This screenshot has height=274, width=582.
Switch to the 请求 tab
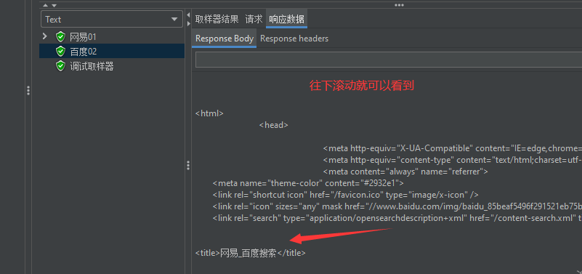(x=254, y=19)
